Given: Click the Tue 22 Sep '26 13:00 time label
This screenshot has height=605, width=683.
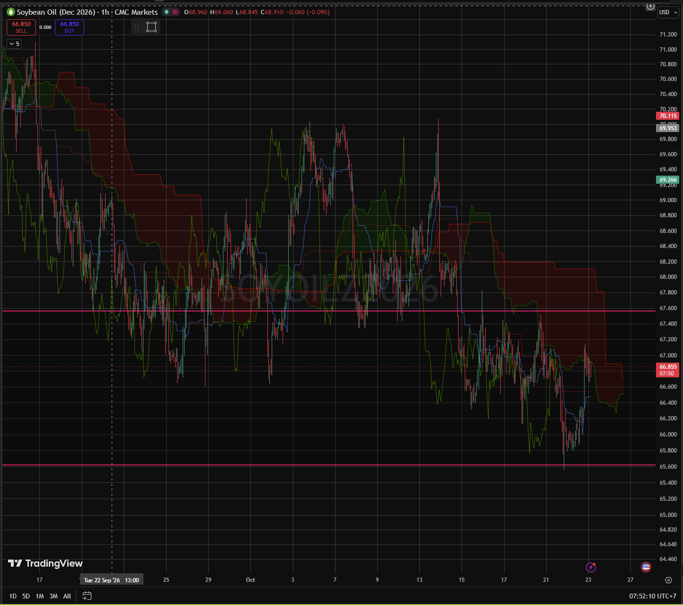Looking at the screenshot, I should coord(111,580).
